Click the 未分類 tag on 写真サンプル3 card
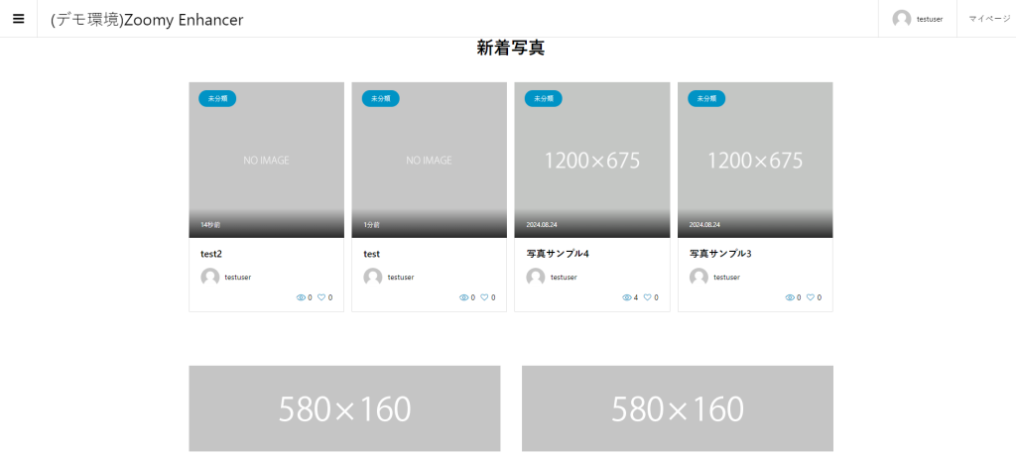Image resolution: width=1016 pixels, height=459 pixels. (x=705, y=98)
